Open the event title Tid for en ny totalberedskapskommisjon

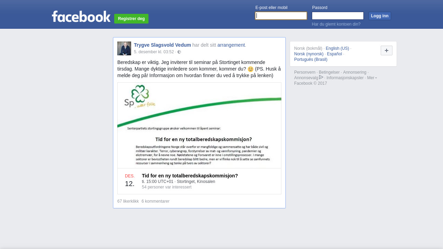point(190,176)
